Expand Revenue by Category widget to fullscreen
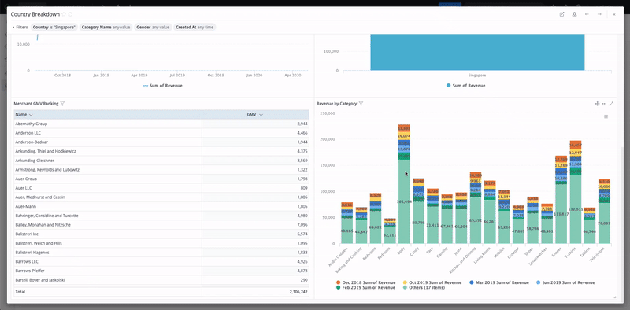 click(611, 104)
